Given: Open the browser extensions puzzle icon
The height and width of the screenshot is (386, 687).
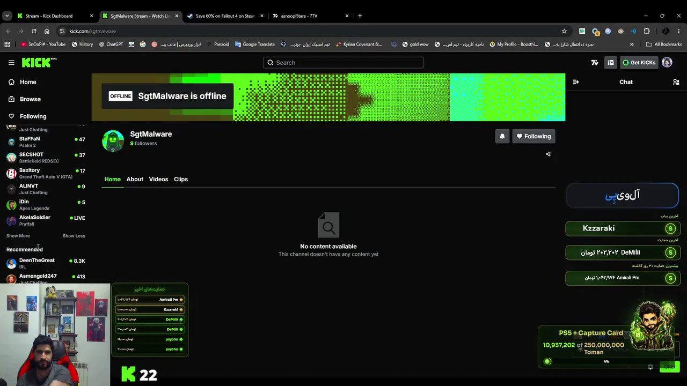Looking at the screenshot, I should [647, 31].
